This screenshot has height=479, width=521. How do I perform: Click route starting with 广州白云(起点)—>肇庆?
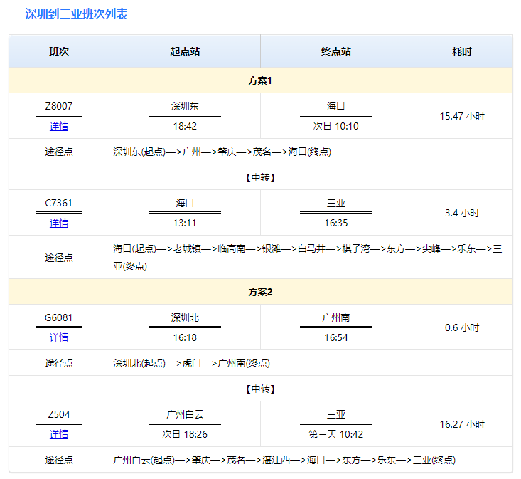[x=284, y=460]
